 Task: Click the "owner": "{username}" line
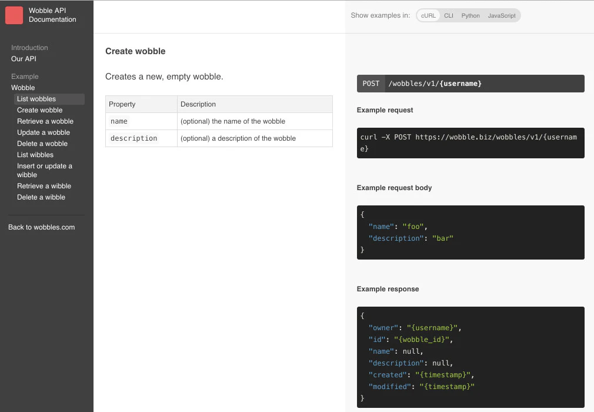[415, 328]
